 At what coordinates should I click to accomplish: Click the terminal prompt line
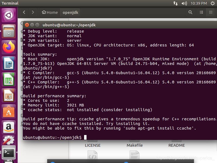tap(55, 137)
